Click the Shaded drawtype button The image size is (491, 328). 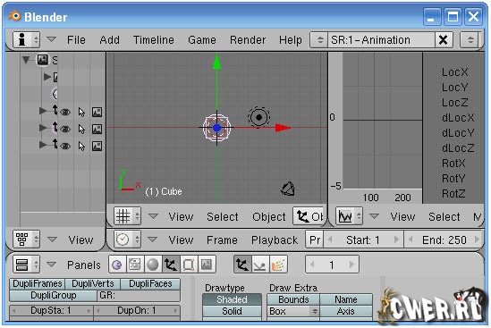pos(232,299)
